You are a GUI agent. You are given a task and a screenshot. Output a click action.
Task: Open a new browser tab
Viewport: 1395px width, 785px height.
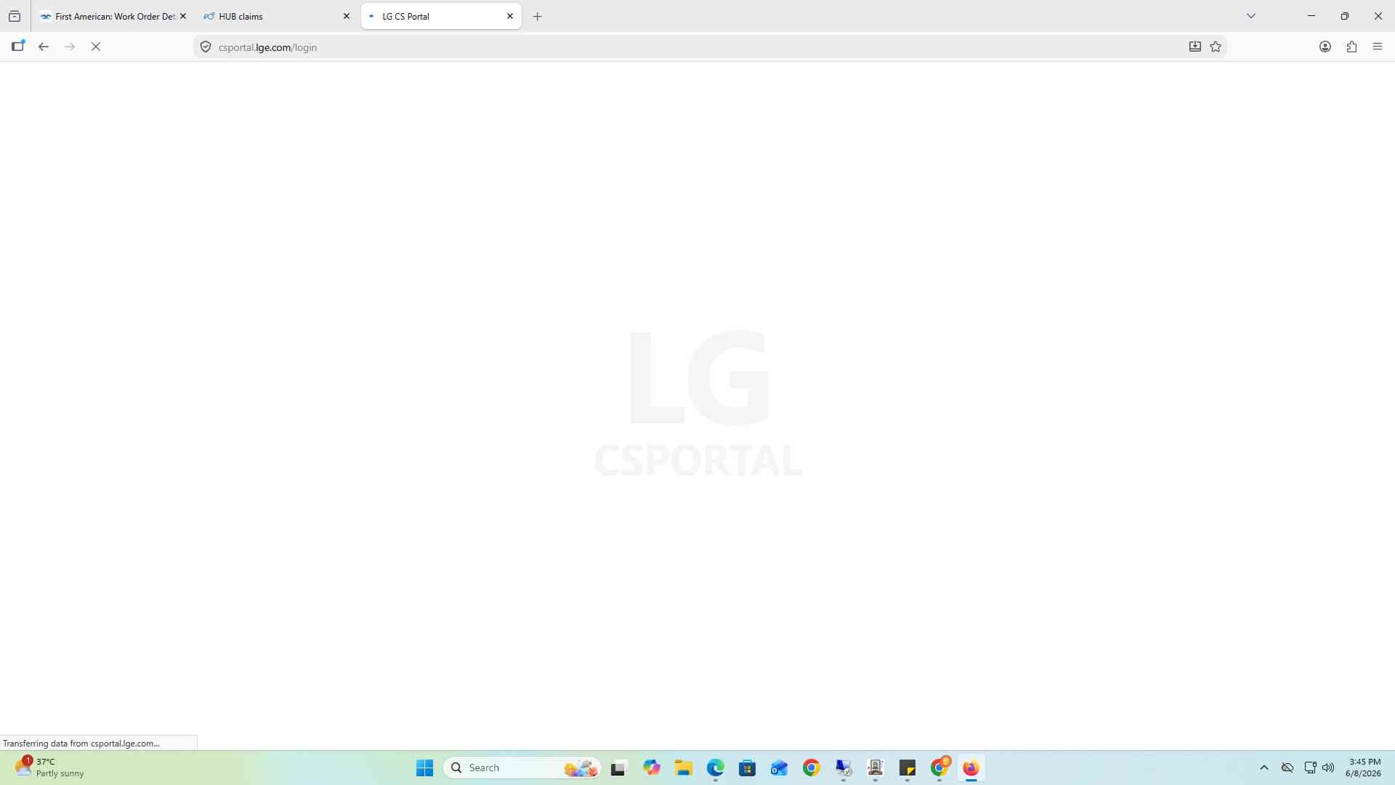pyautogui.click(x=538, y=16)
